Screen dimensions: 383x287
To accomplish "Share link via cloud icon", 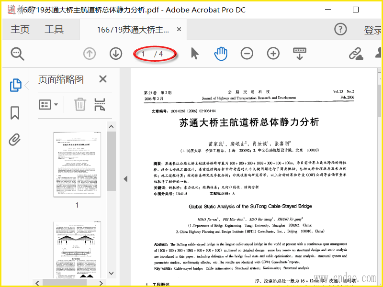I will point(356,54).
